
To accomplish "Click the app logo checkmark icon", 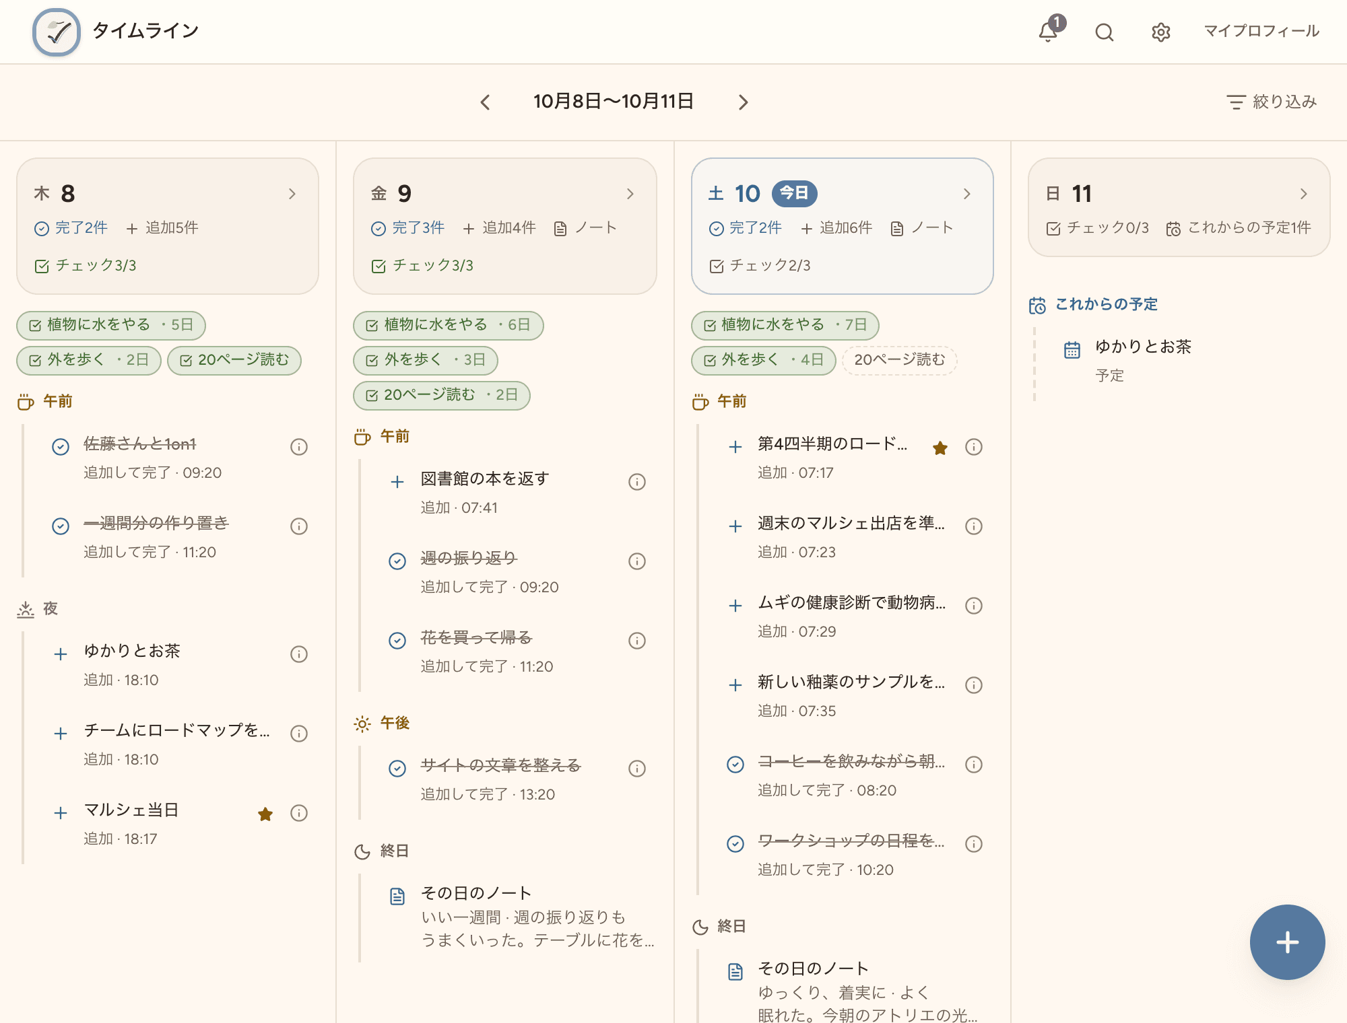I will point(57,32).
